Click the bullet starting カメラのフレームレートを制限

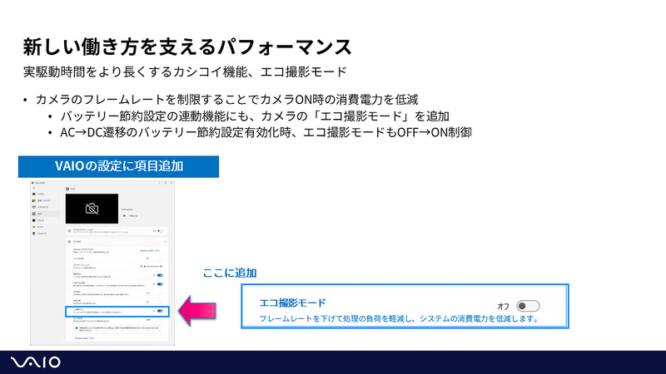(x=226, y=100)
